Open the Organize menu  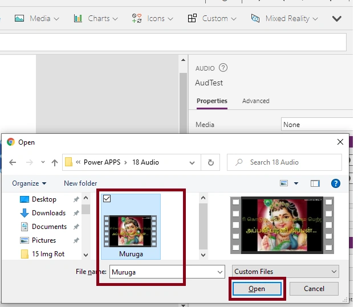point(29,183)
